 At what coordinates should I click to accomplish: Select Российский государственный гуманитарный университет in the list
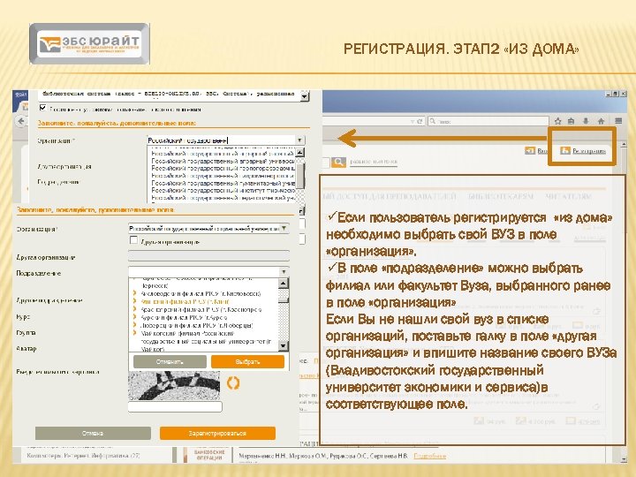[x=223, y=183]
